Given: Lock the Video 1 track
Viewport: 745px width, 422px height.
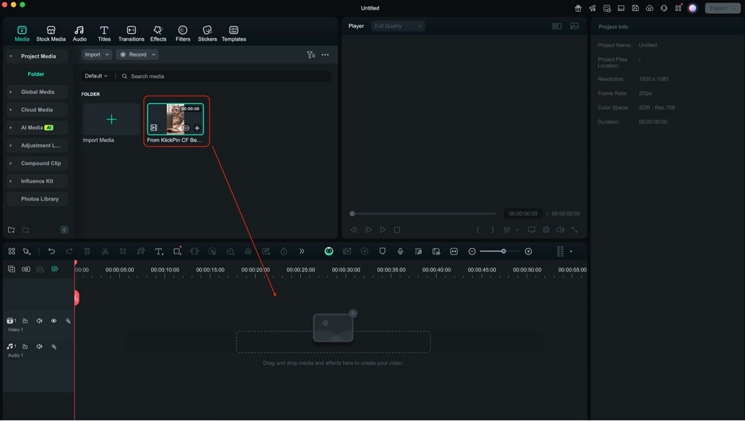Looking at the screenshot, I should (x=26, y=321).
